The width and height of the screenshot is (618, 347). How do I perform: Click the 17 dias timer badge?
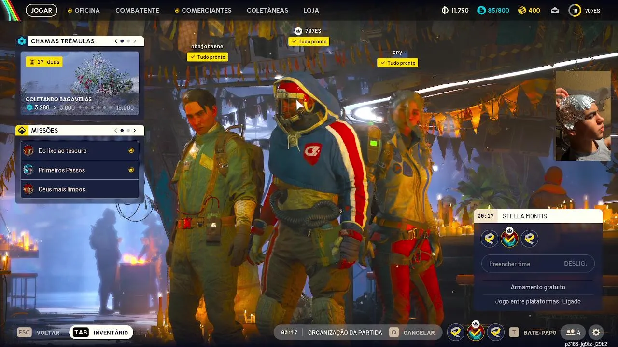tap(44, 62)
